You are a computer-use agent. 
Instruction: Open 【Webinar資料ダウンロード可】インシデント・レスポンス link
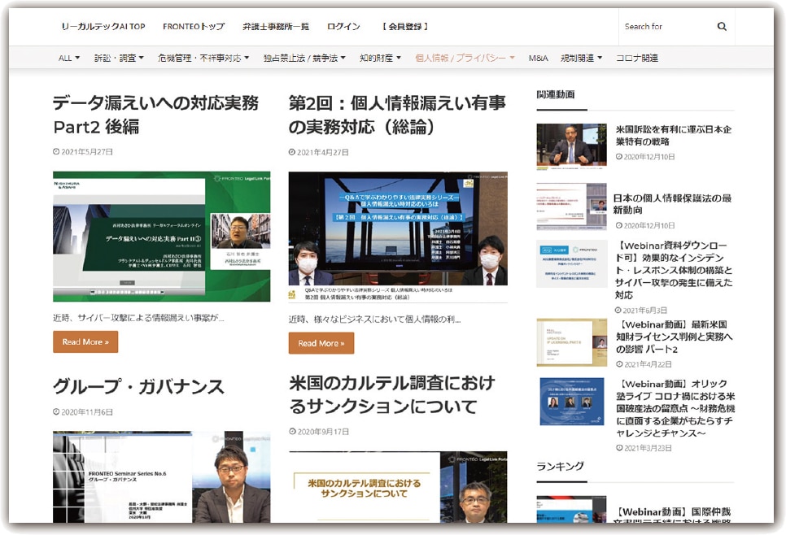[x=675, y=270]
